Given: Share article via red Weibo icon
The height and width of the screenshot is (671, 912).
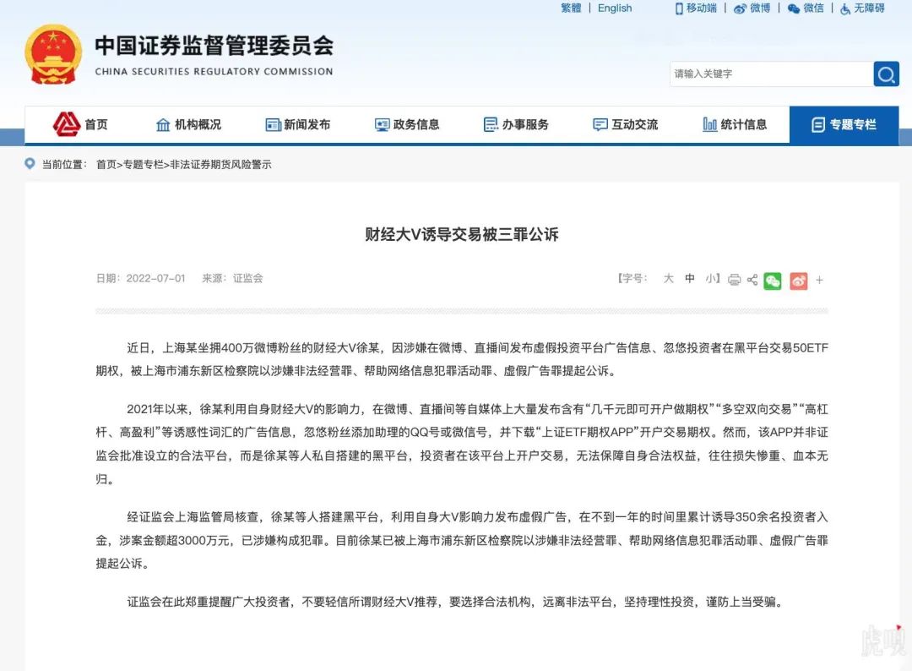Looking at the screenshot, I should click(x=798, y=281).
